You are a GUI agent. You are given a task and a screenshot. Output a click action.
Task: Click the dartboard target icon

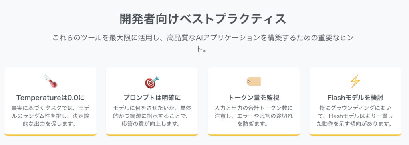click(152, 82)
